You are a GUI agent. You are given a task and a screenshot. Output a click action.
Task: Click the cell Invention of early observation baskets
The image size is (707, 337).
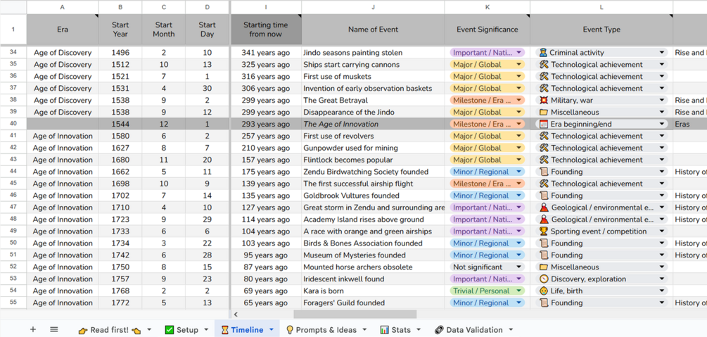[x=373, y=89]
